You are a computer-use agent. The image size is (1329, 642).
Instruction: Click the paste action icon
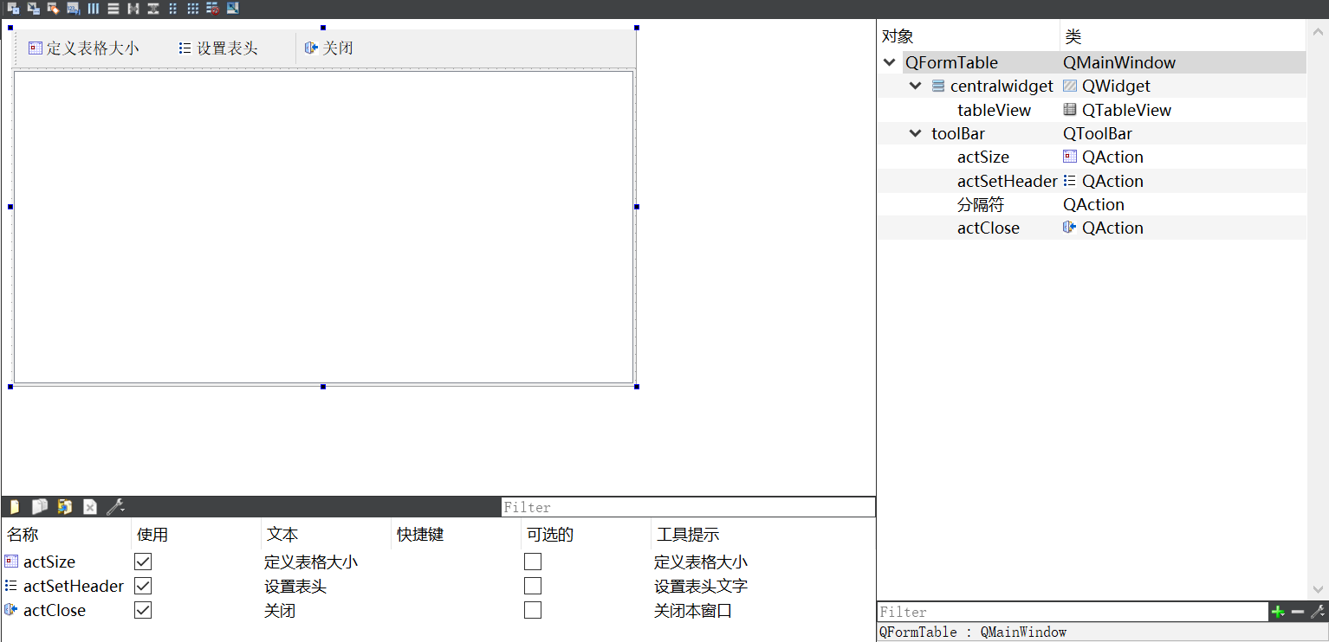65,507
